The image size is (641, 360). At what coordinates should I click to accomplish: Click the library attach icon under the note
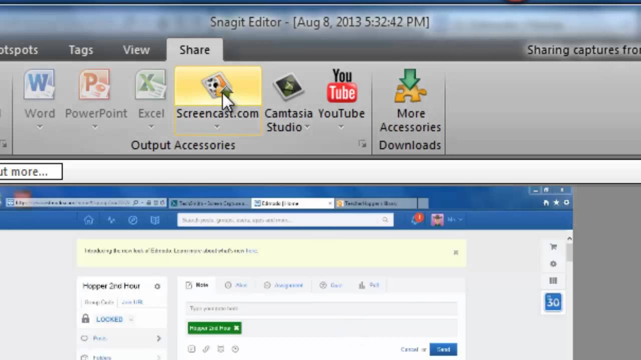tap(220, 349)
